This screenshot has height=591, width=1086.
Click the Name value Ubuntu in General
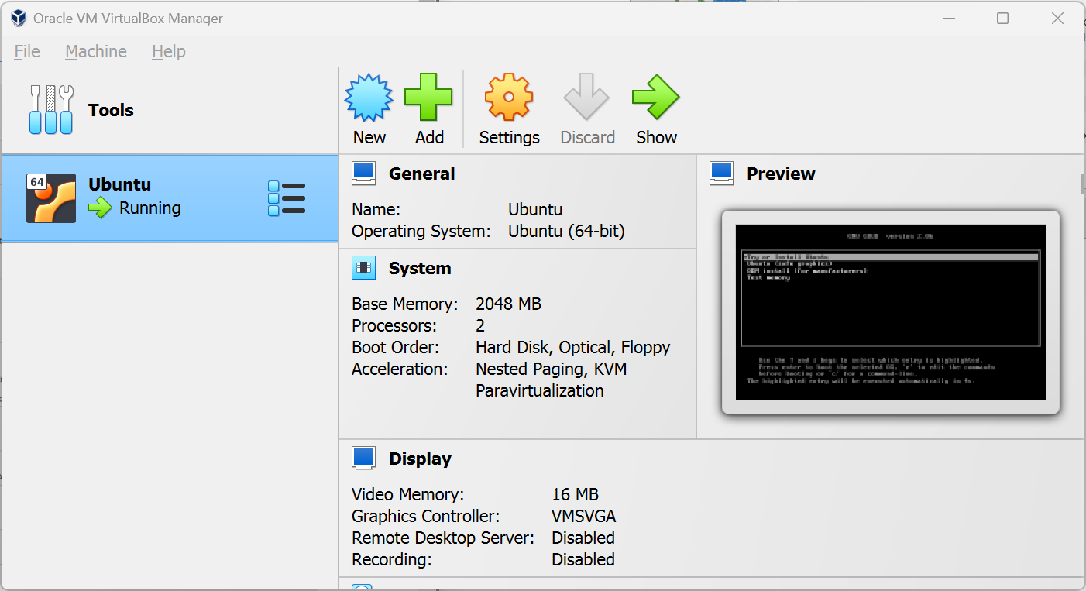[x=535, y=209]
